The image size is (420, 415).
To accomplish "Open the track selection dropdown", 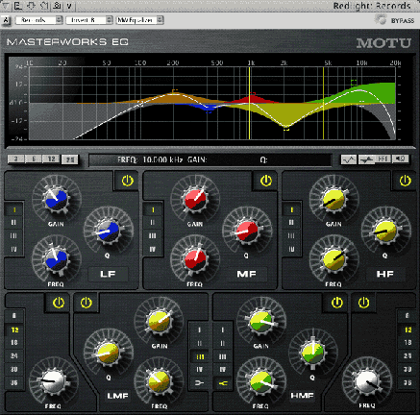I will pyautogui.click(x=38, y=20).
